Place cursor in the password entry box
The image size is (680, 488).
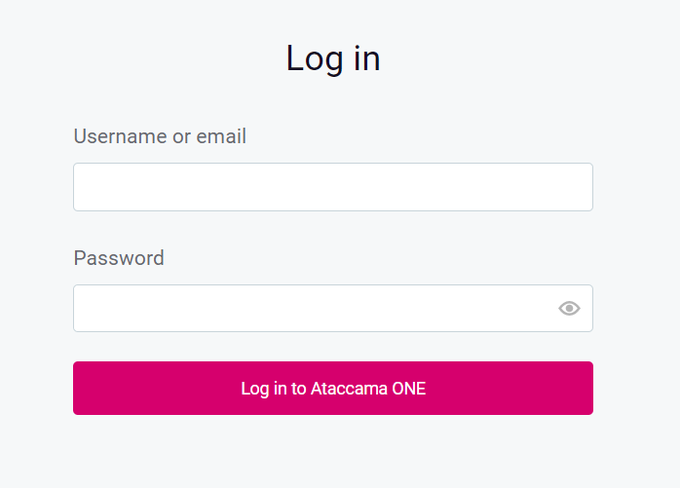pos(312,309)
